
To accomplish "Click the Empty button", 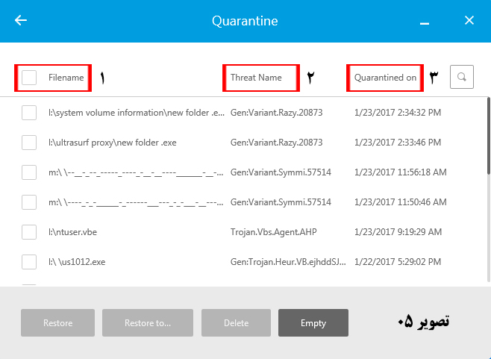I will [313, 323].
